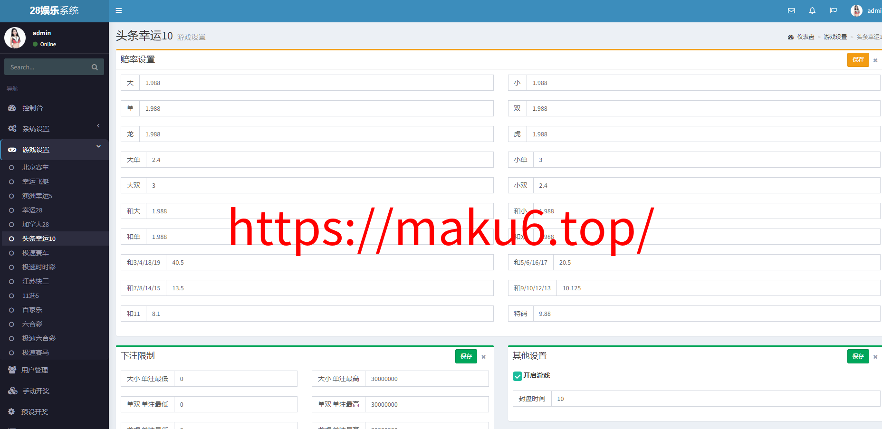The width and height of the screenshot is (882, 429).
Task: Edit the 封盘时间 field
Action: point(716,399)
